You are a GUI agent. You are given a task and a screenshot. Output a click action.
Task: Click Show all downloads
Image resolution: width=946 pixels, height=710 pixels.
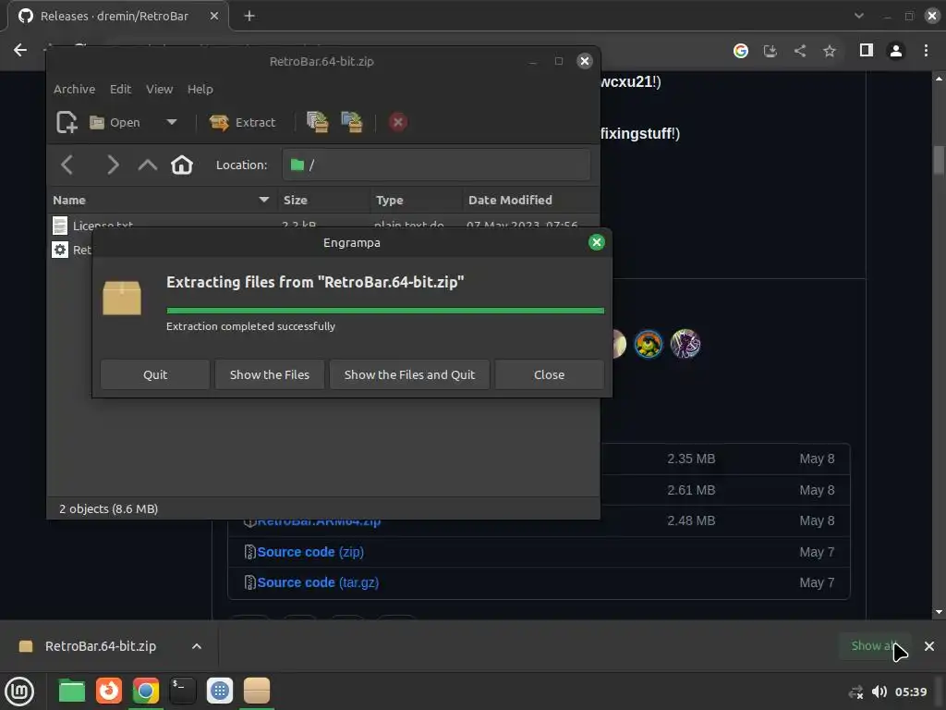point(874,646)
